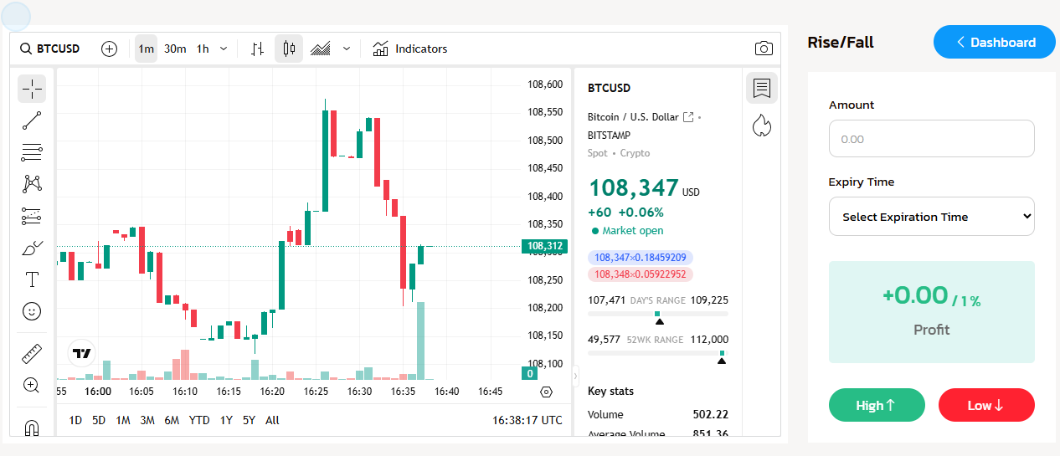Switch to the 30m timeframe
This screenshot has height=456, width=1060.
175,49
